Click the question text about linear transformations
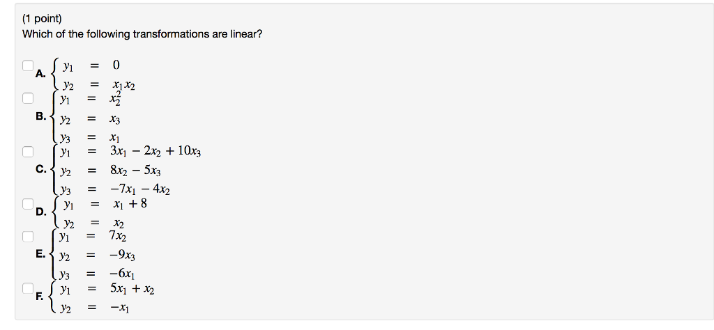The width and height of the screenshot is (714, 330). tap(142, 35)
